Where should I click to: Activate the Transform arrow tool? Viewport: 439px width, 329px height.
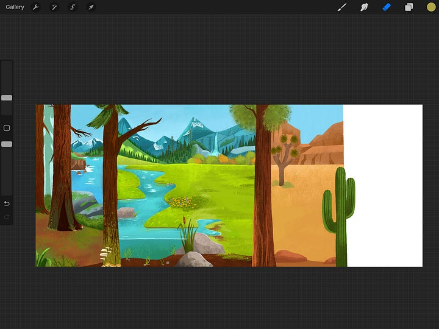91,7
